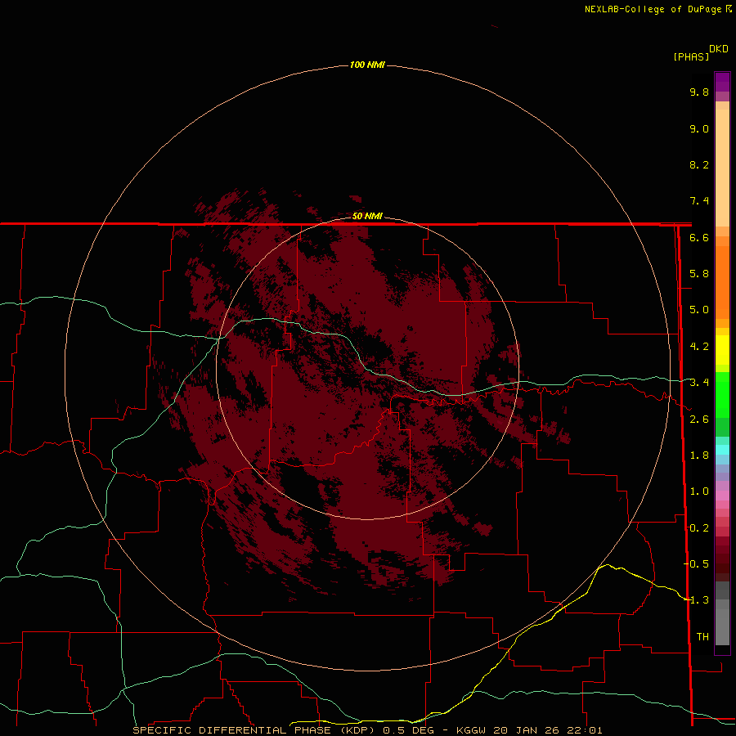Pick the cyan segment of the color bar
This screenshot has width=736, height=736.
(x=722, y=450)
